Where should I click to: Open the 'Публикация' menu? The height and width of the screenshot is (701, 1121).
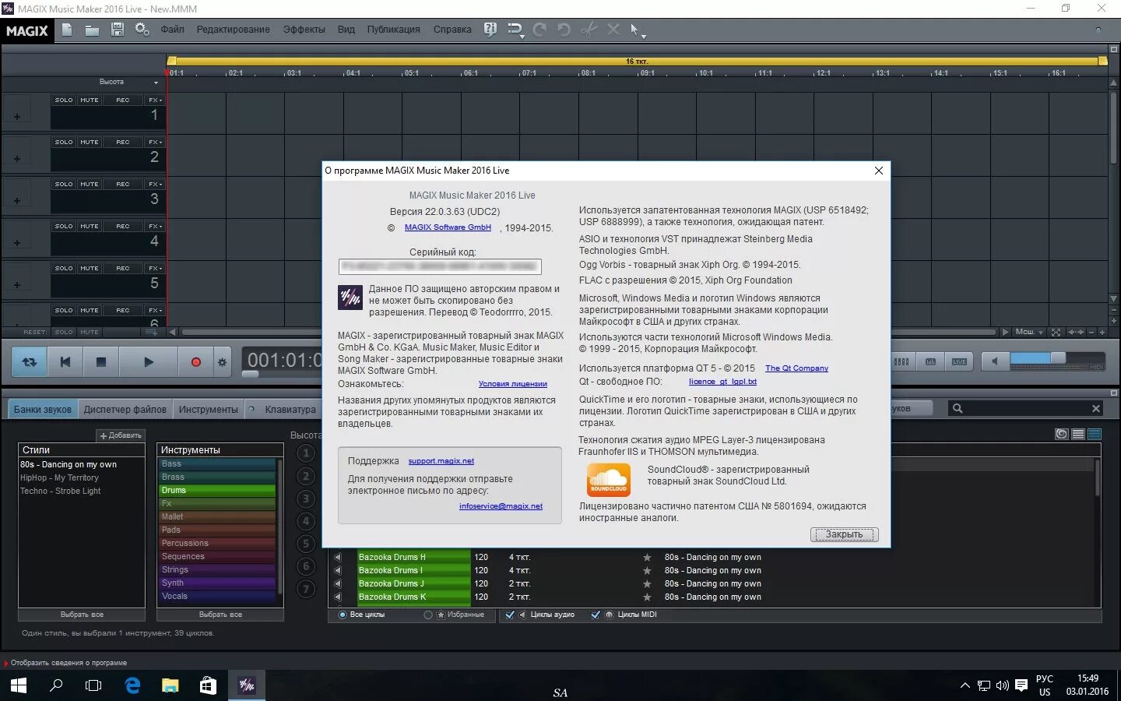point(394,30)
